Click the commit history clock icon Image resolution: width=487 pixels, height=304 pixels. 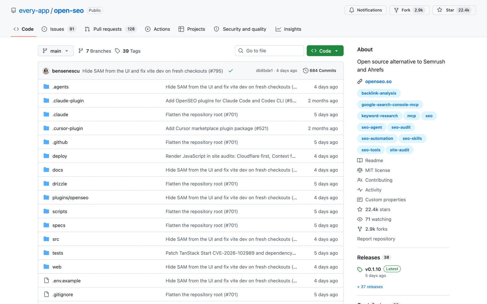pos(306,71)
